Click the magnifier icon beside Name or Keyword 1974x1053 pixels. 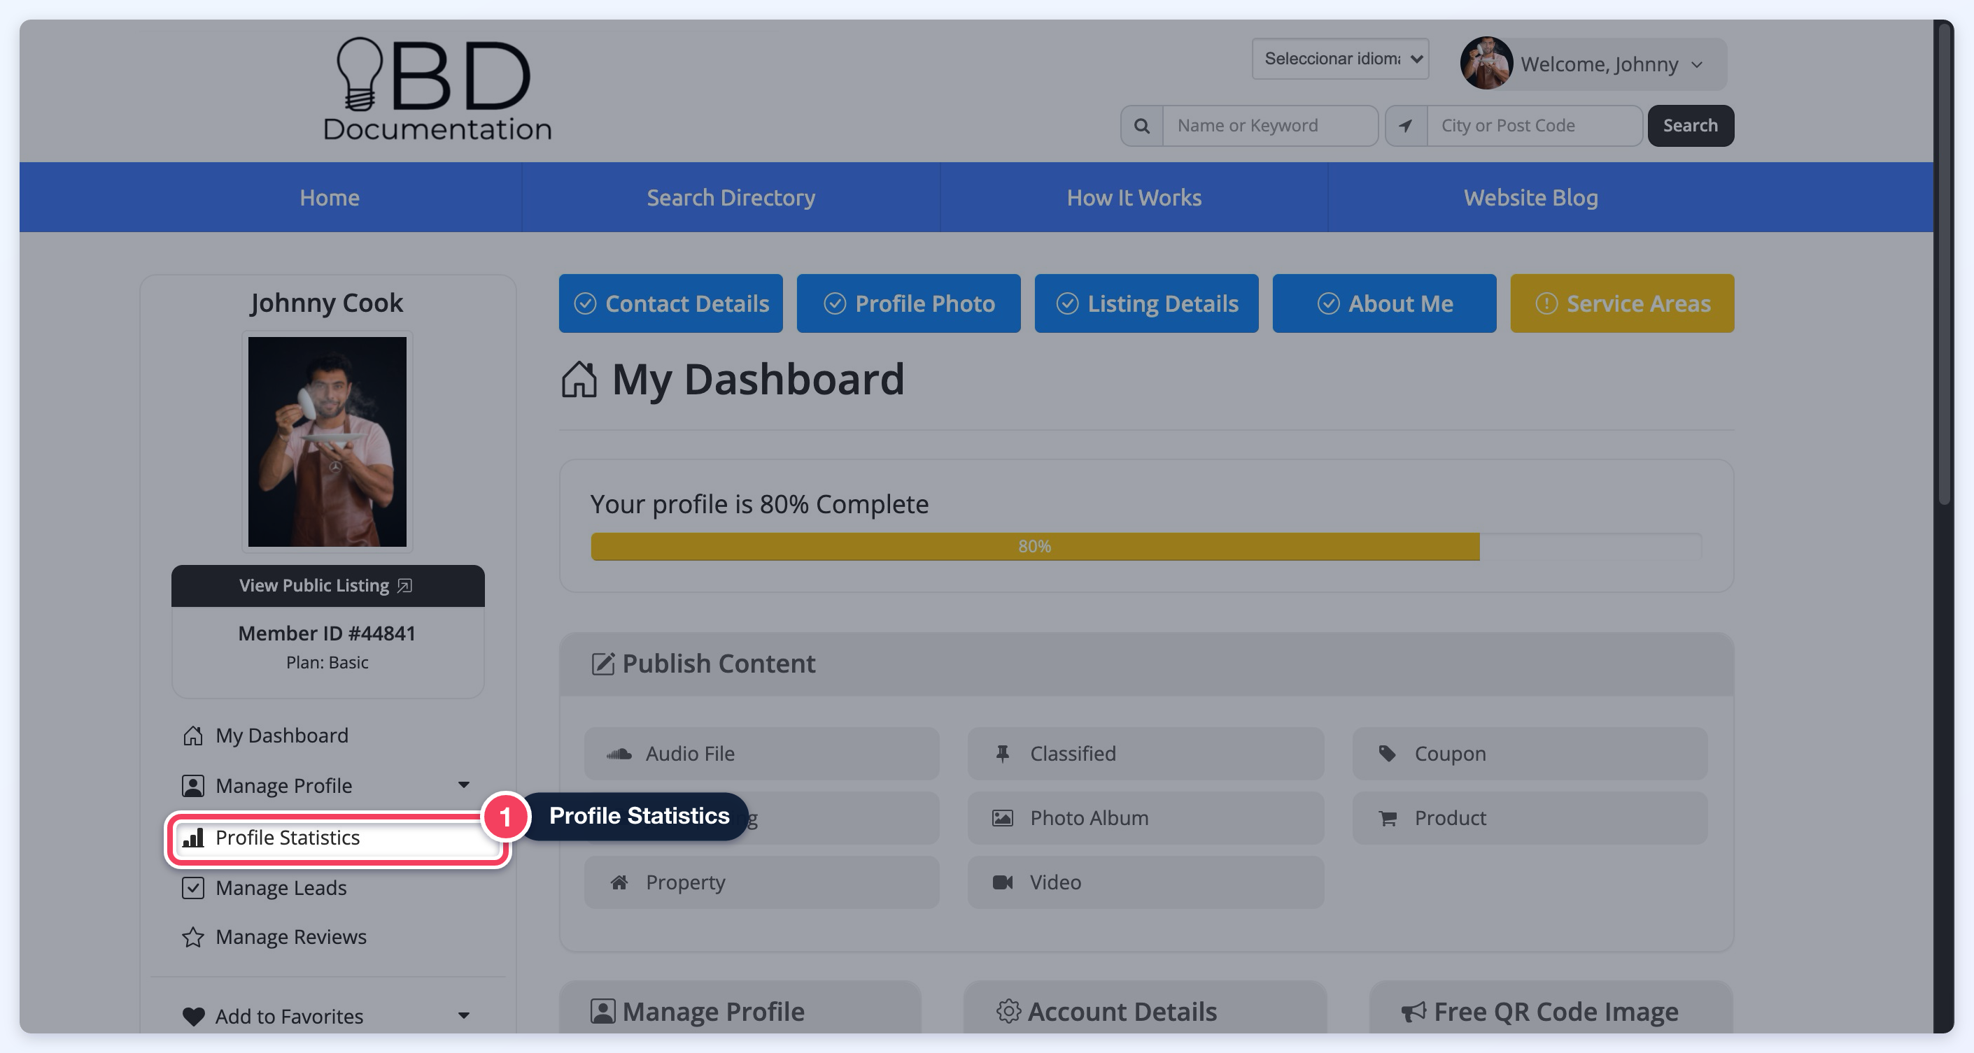(1142, 126)
